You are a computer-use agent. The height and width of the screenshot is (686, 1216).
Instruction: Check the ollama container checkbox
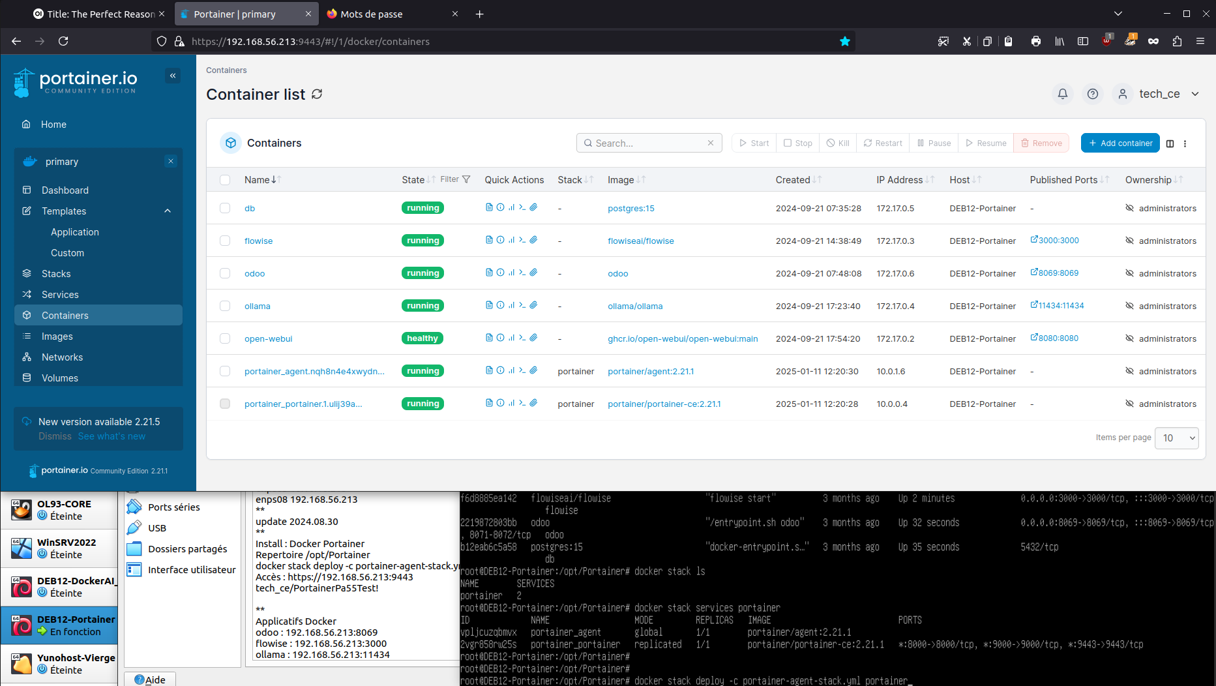[x=225, y=306]
